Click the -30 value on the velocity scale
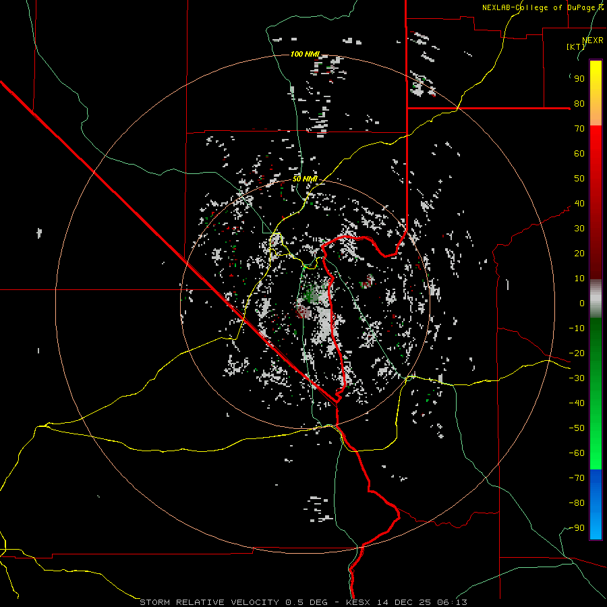Screen dimensions: 607x607 577,378
